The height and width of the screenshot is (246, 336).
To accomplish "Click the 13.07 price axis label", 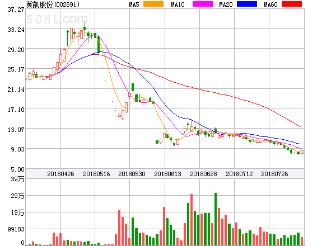I will tap(16, 130).
